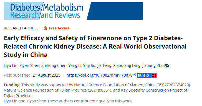Click the Free Access padlock icon
The image size is (202, 106).
point(45,28)
